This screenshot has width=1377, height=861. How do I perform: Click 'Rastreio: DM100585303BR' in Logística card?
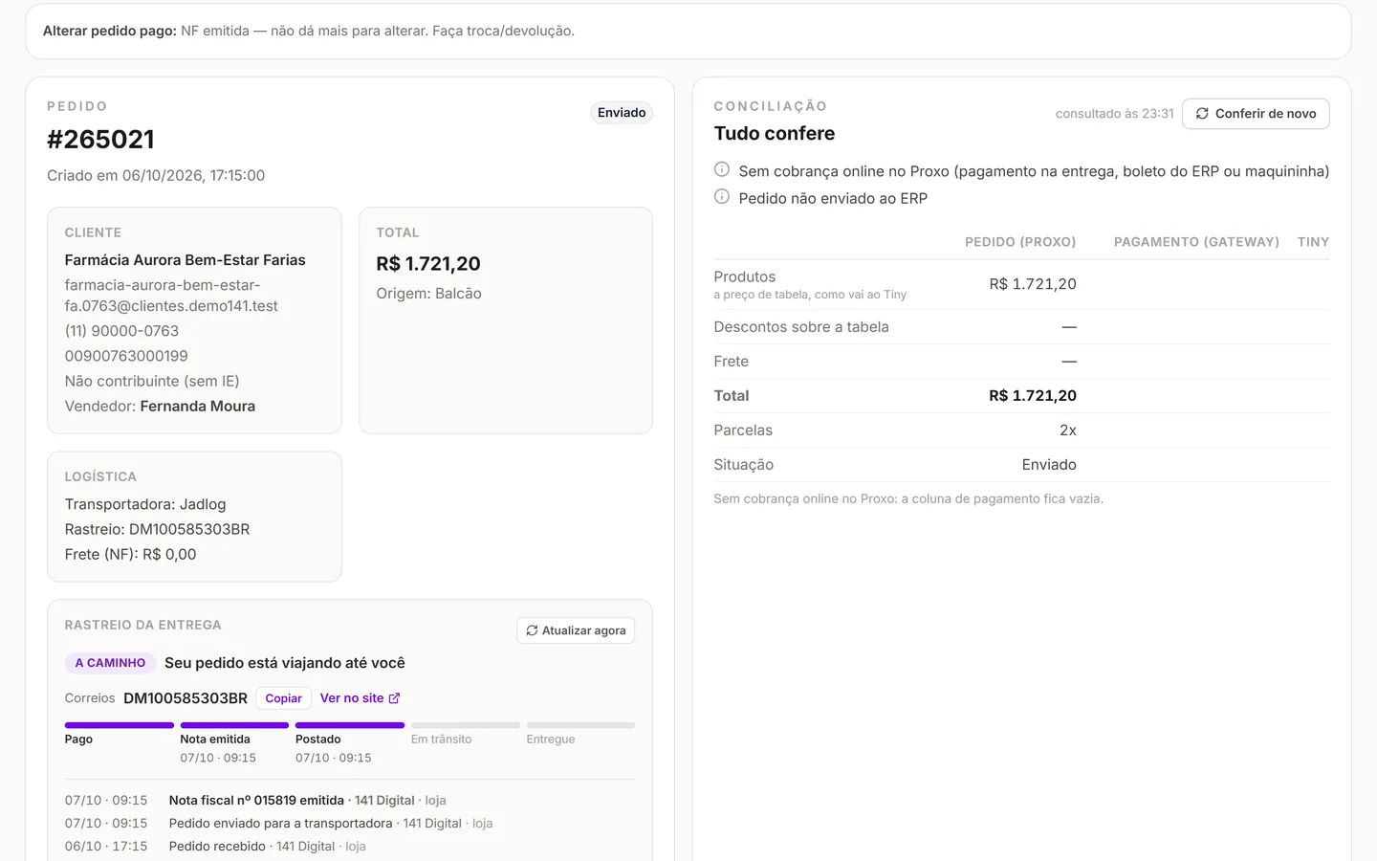pos(157,529)
